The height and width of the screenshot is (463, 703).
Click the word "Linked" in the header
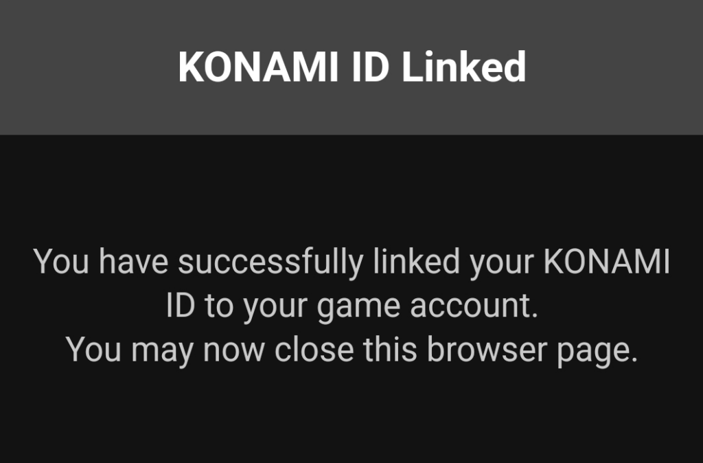[463, 67]
